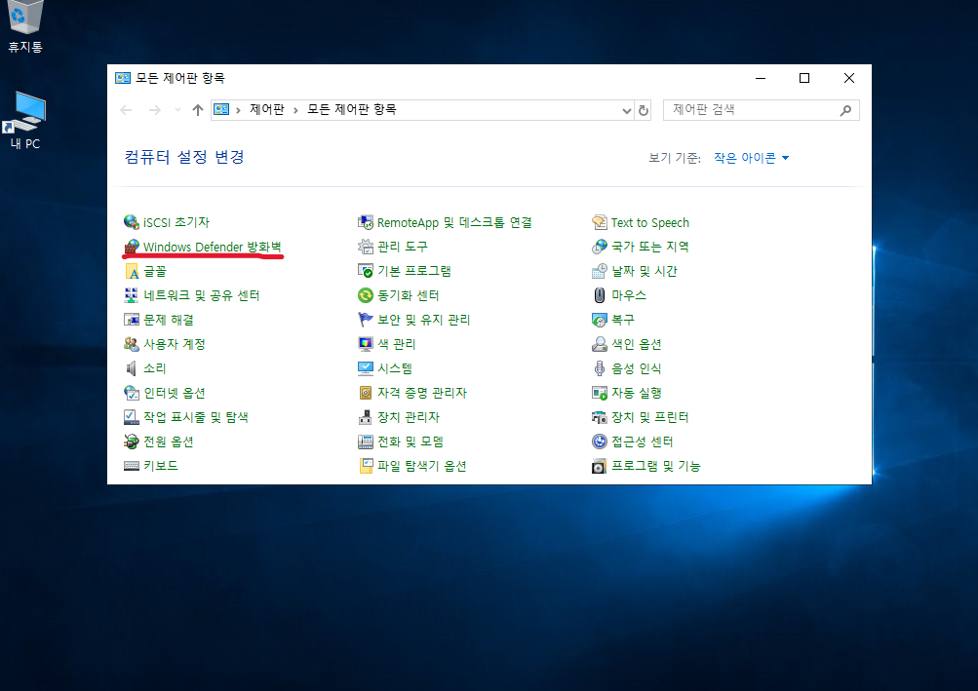978x691 pixels.
Task: Maximize the 모든 제어판 항목 window
Action: click(804, 78)
